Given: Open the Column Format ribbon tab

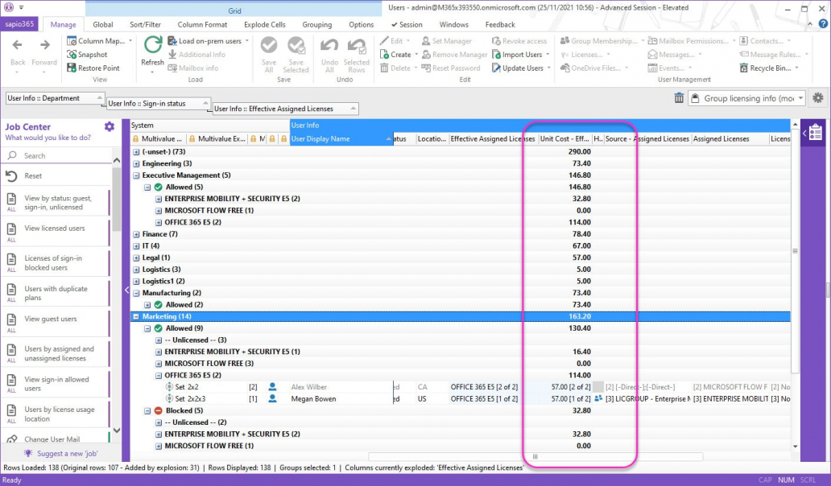Looking at the screenshot, I should point(202,24).
